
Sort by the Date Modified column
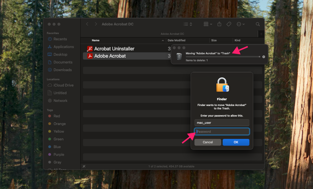click(176, 40)
